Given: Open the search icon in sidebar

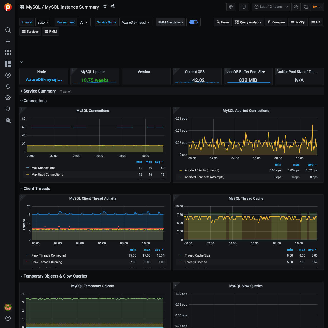Looking at the screenshot, I should click(8, 30).
